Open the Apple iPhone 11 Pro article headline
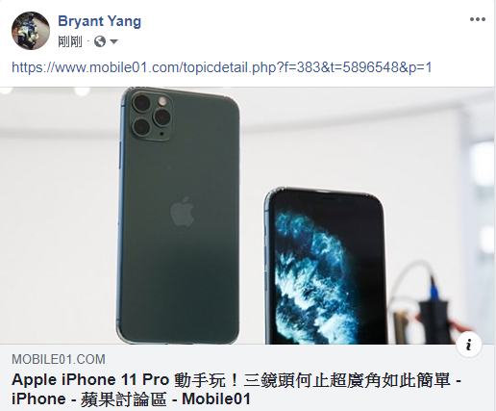This screenshot has height=411, width=496. coord(236,390)
